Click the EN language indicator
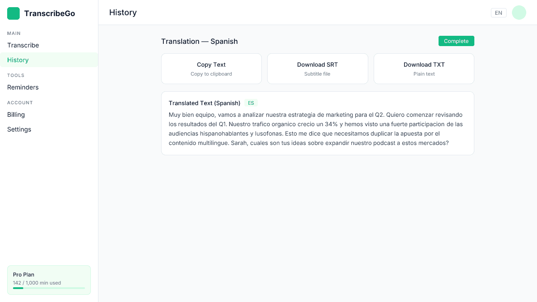537x302 pixels. coord(499,13)
